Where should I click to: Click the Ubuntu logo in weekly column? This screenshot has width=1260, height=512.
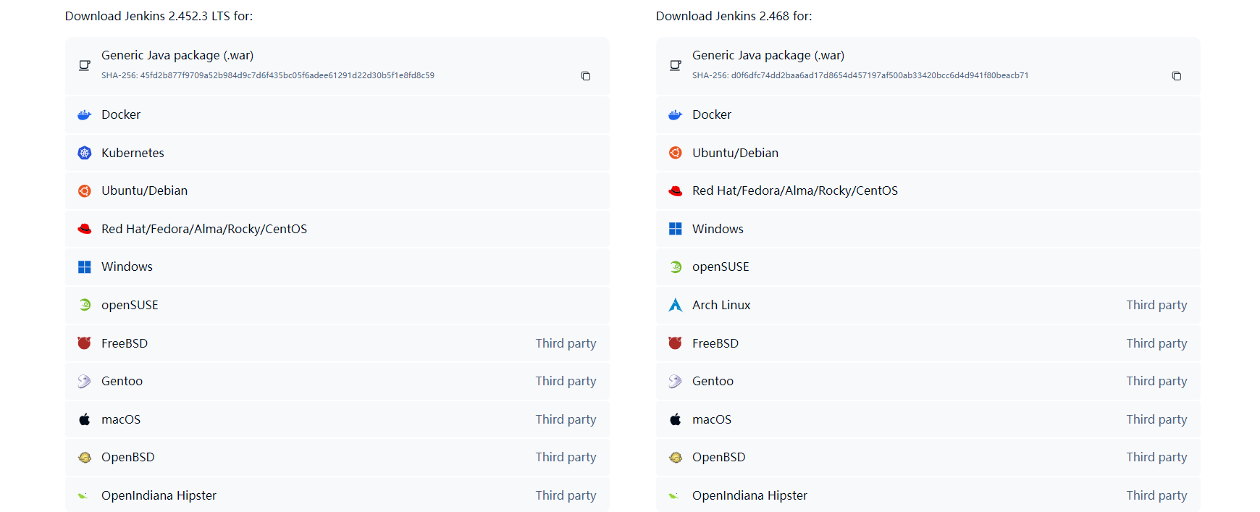(x=675, y=153)
